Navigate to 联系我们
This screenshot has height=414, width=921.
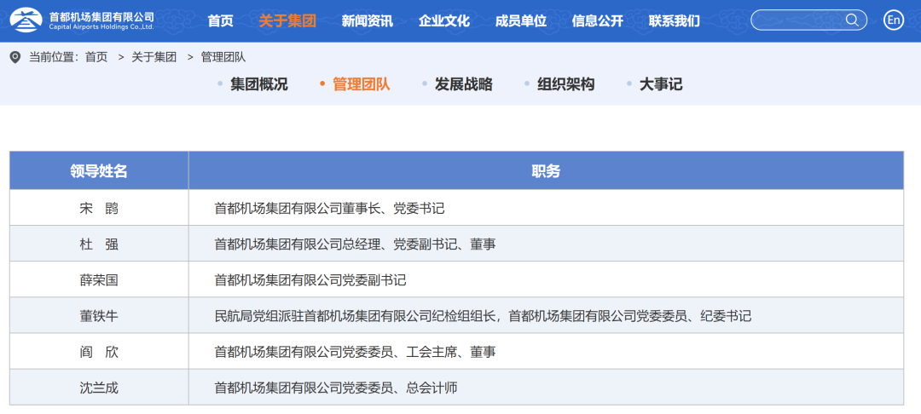pos(674,20)
